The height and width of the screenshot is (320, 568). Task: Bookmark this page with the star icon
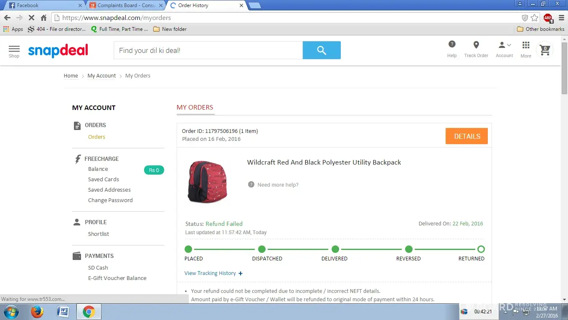(535, 18)
